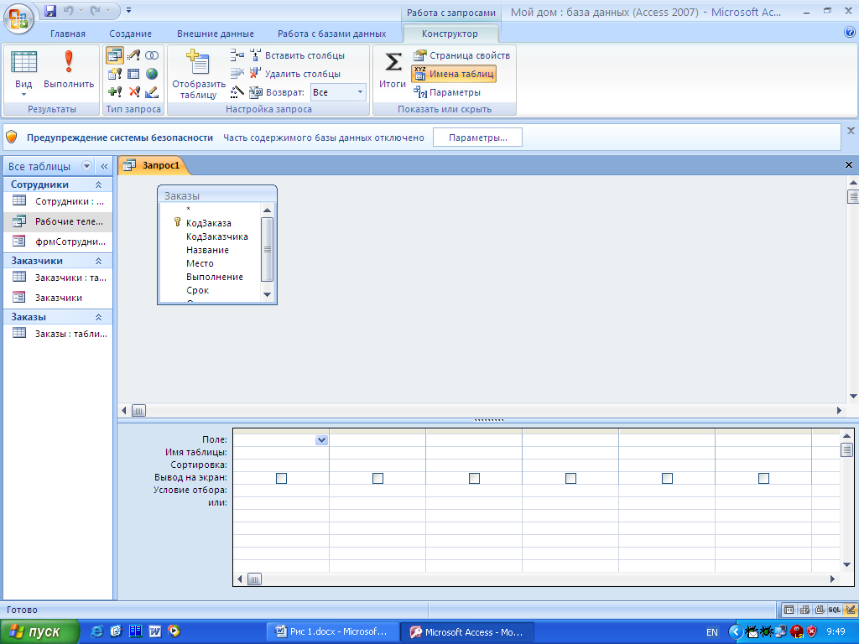This screenshot has height=644, width=859.
Task: Open the Вид dropdown arrow
Action: [x=23, y=95]
